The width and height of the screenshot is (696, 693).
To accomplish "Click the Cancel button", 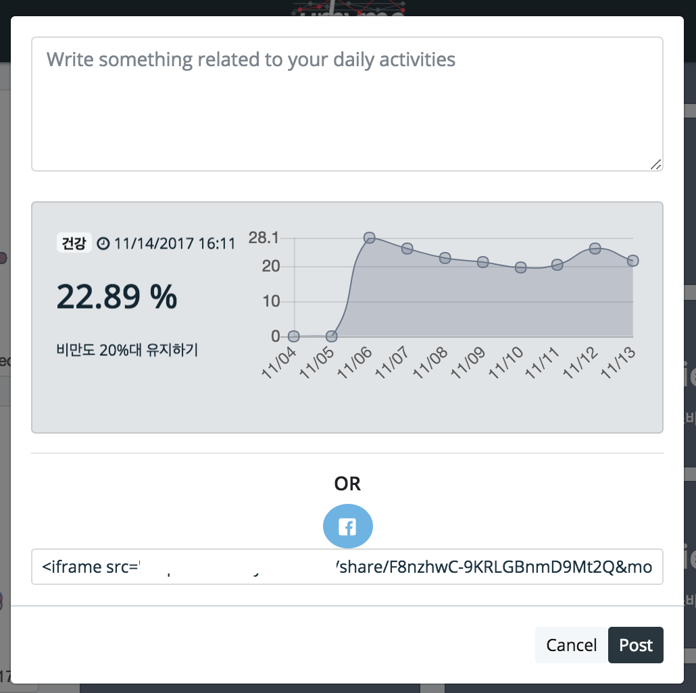I will point(571,645).
